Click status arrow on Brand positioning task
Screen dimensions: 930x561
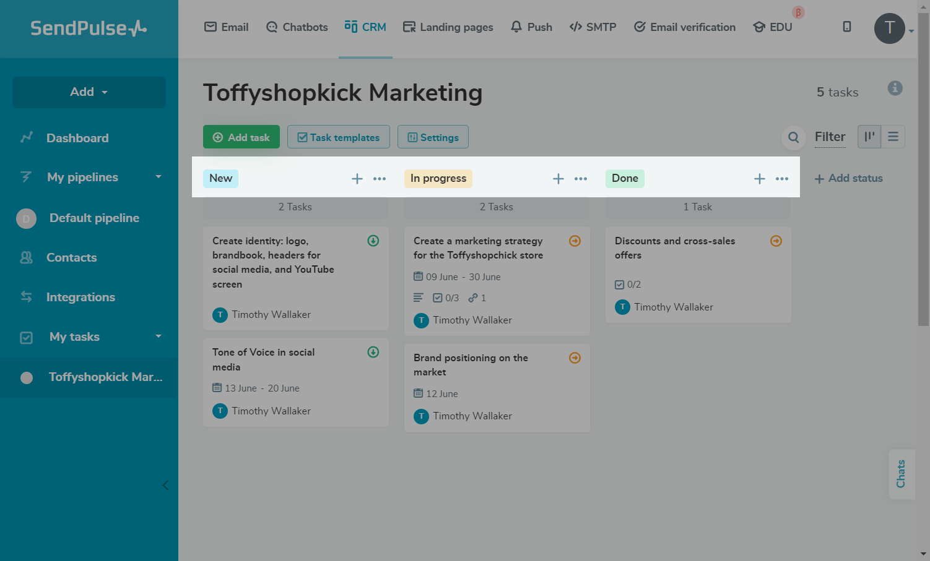coord(575,358)
